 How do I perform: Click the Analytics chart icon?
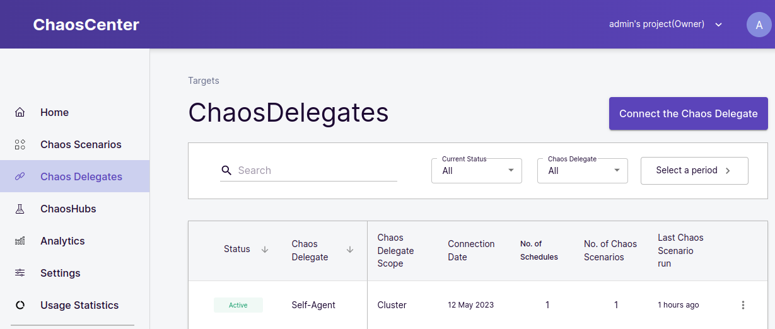click(x=20, y=241)
